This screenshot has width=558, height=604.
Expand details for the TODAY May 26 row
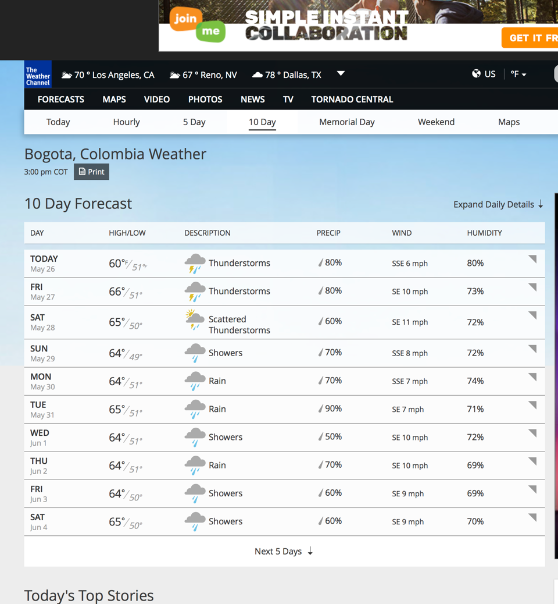point(532,260)
